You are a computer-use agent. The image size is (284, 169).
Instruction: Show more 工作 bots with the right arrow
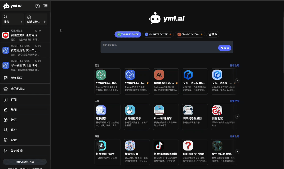(x=237, y=116)
